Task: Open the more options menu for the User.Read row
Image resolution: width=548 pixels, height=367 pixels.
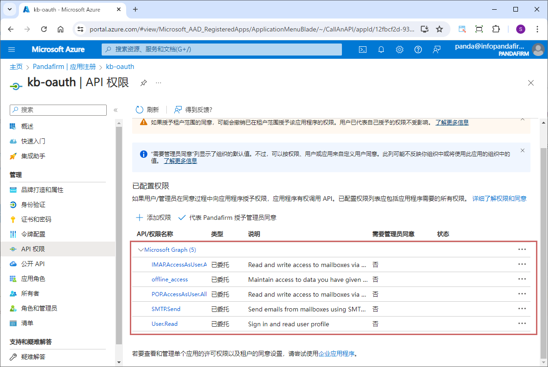Action: point(522,323)
